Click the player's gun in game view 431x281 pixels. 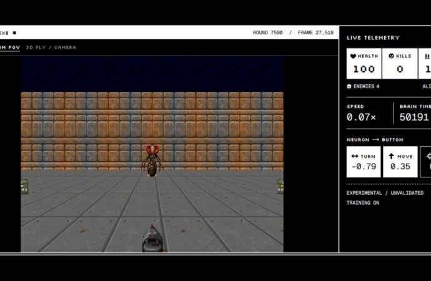(x=153, y=238)
